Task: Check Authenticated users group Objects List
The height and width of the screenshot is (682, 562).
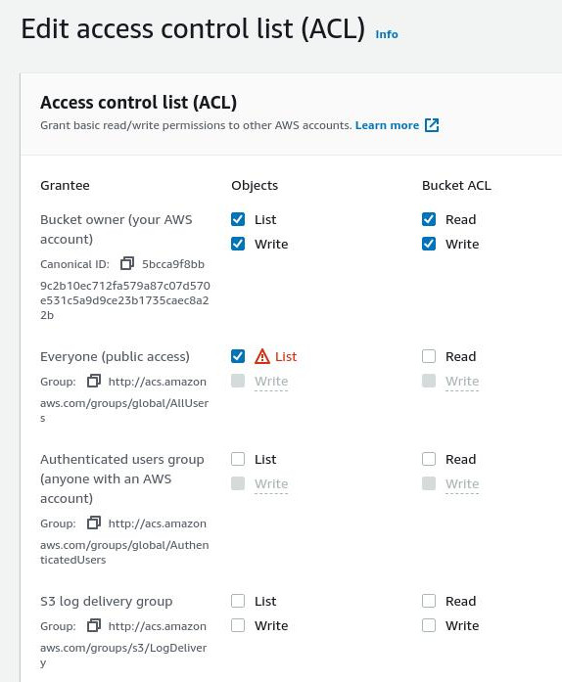Action: 238,459
